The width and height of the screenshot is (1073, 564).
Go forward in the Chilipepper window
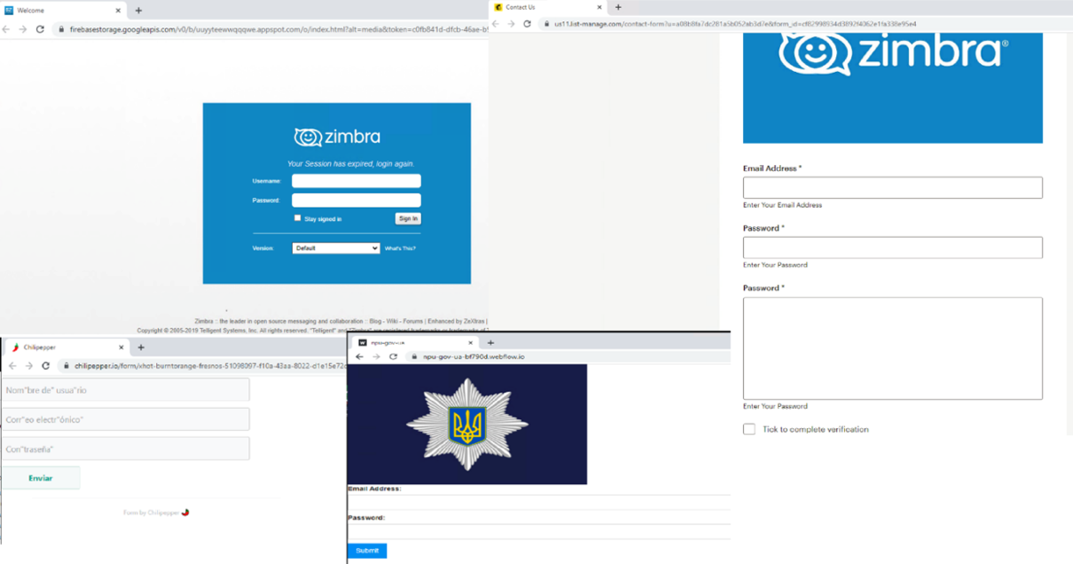click(x=28, y=365)
